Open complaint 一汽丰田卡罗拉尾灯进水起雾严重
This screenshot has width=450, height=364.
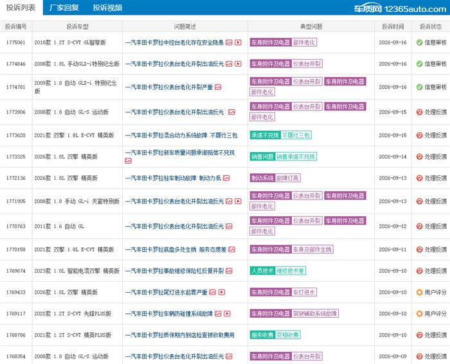click(166, 292)
